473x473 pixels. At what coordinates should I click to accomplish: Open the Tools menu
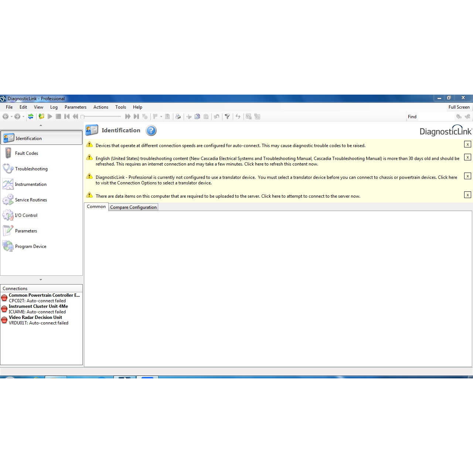(120, 107)
